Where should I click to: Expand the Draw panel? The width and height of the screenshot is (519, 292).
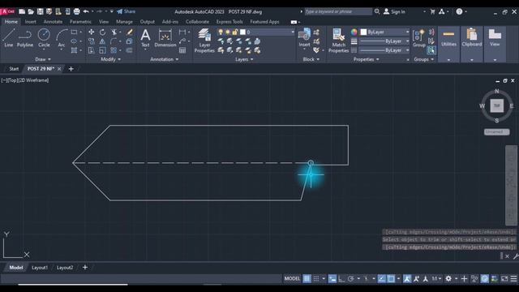tap(43, 59)
